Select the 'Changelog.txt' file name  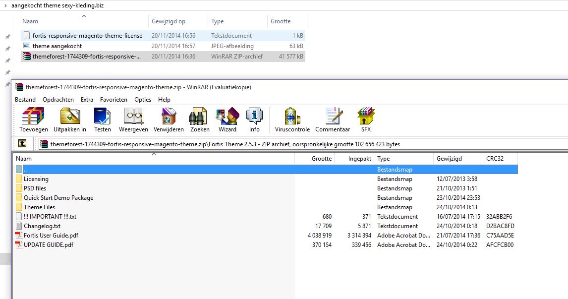(42, 226)
